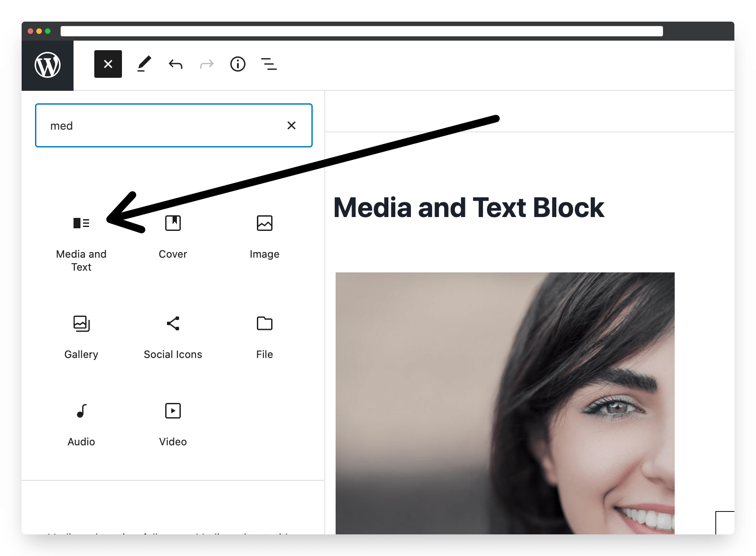Clear the block search field
The width and height of the screenshot is (756, 556).
292,125
